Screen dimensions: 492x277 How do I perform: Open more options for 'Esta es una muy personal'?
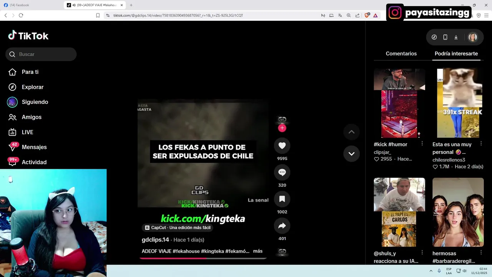pyautogui.click(x=481, y=144)
